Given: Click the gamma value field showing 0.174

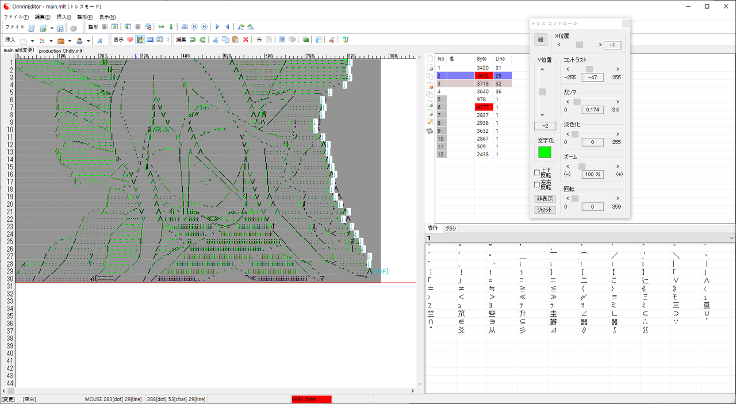Looking at the screenshot, I should (x=593, y=110).
